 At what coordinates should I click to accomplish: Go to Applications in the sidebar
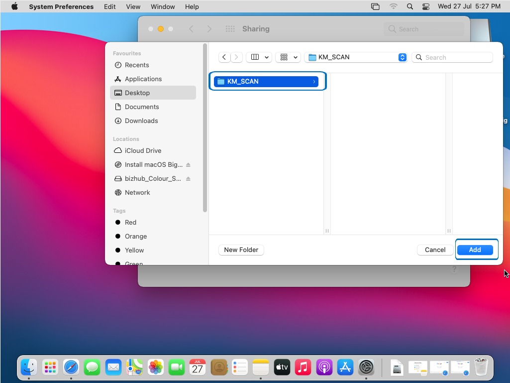(143, 79)
